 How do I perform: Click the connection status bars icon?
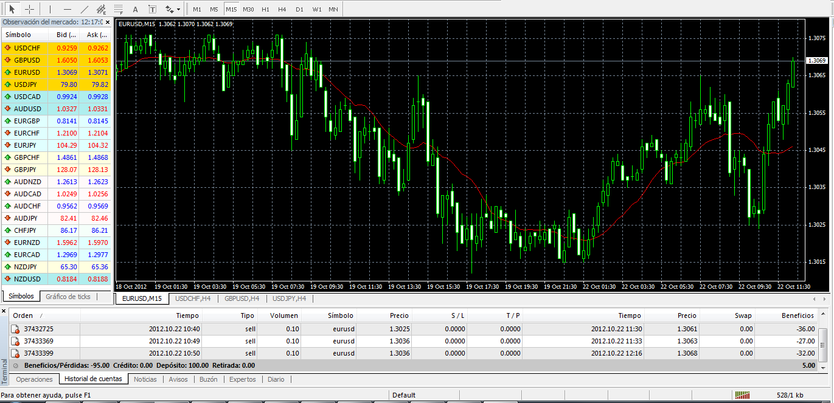pyautogui.click(x=742, y=395)
